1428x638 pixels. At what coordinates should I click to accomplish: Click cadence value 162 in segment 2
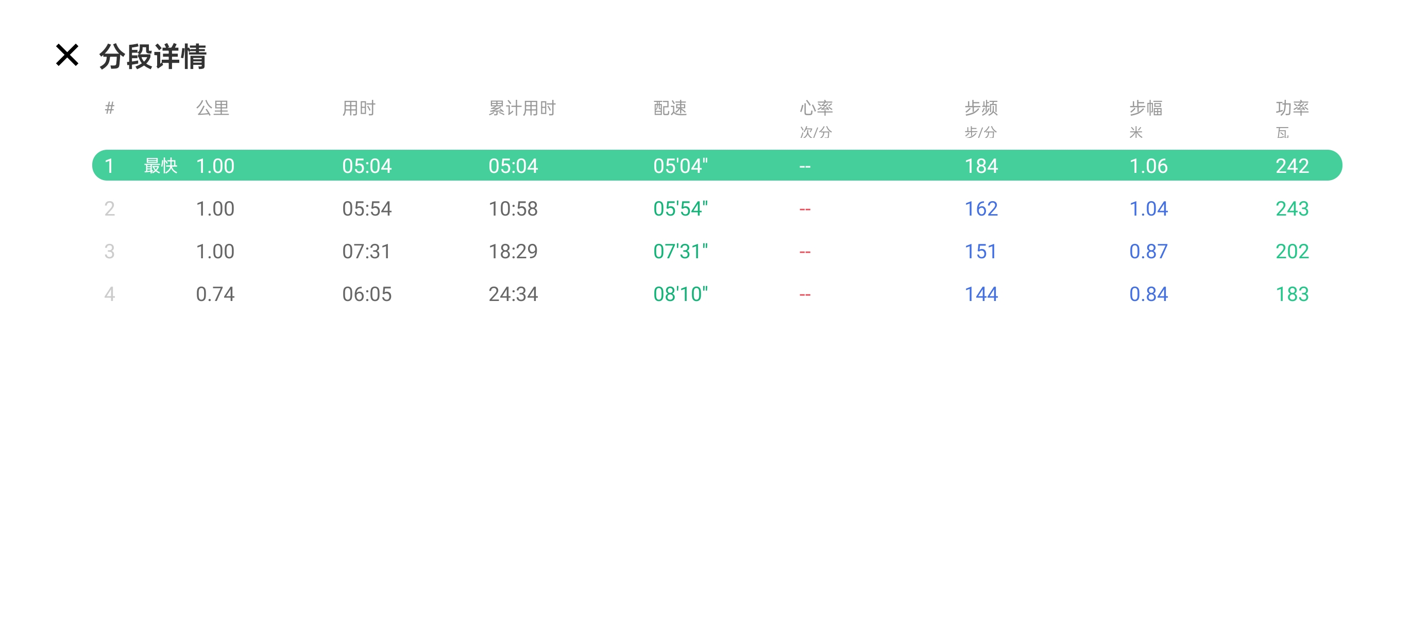coord(981,209)
